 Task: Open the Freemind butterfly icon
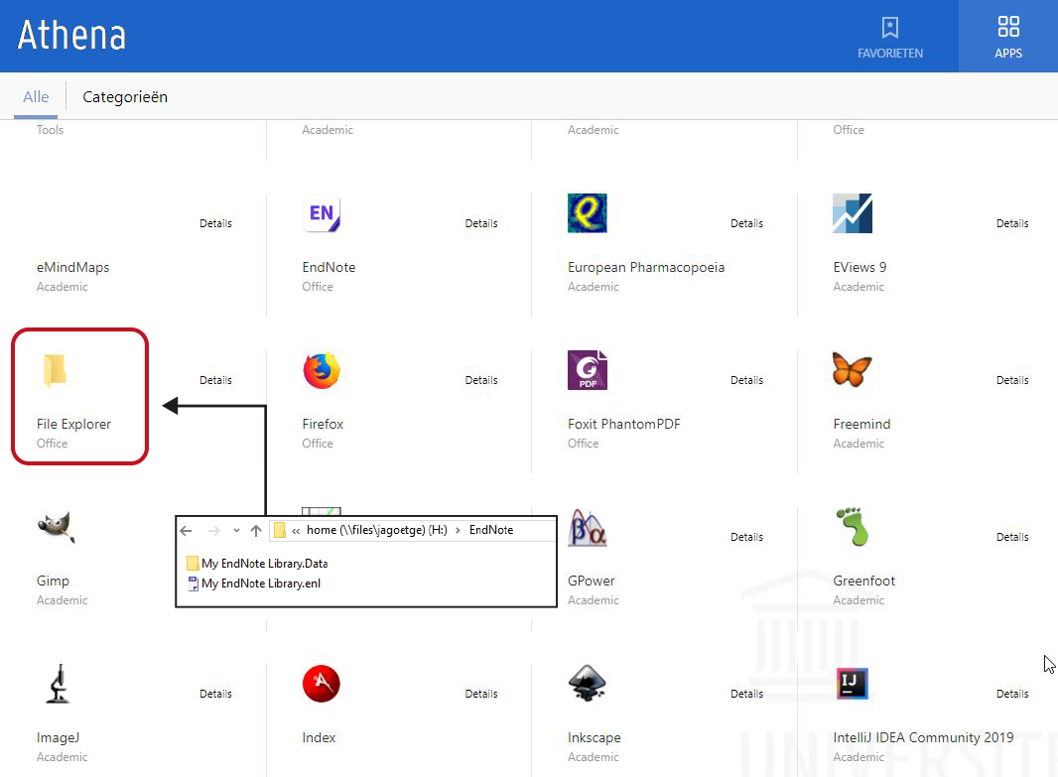click(853, 371)
